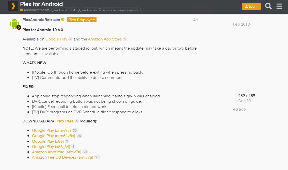The width and height of the screenshot is (288, 170).
Task: Click '[Mobile] Go through home before exiting' line
Action: [87, 72]
